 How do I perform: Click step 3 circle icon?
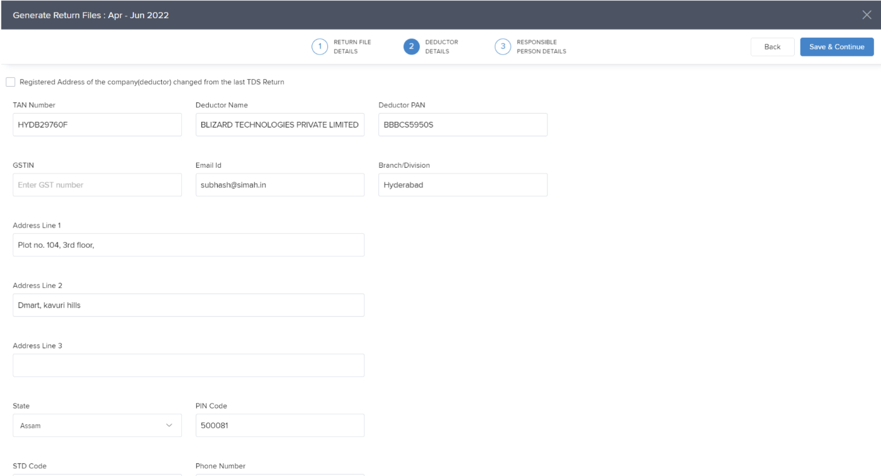pos(502,47)
